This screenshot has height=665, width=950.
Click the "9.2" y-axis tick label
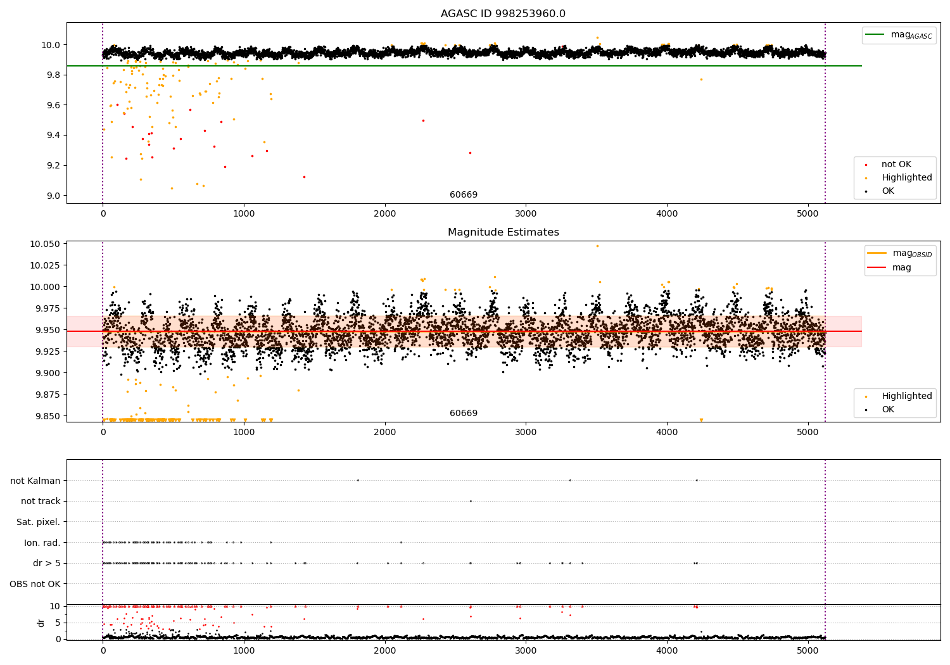[53, 166]
